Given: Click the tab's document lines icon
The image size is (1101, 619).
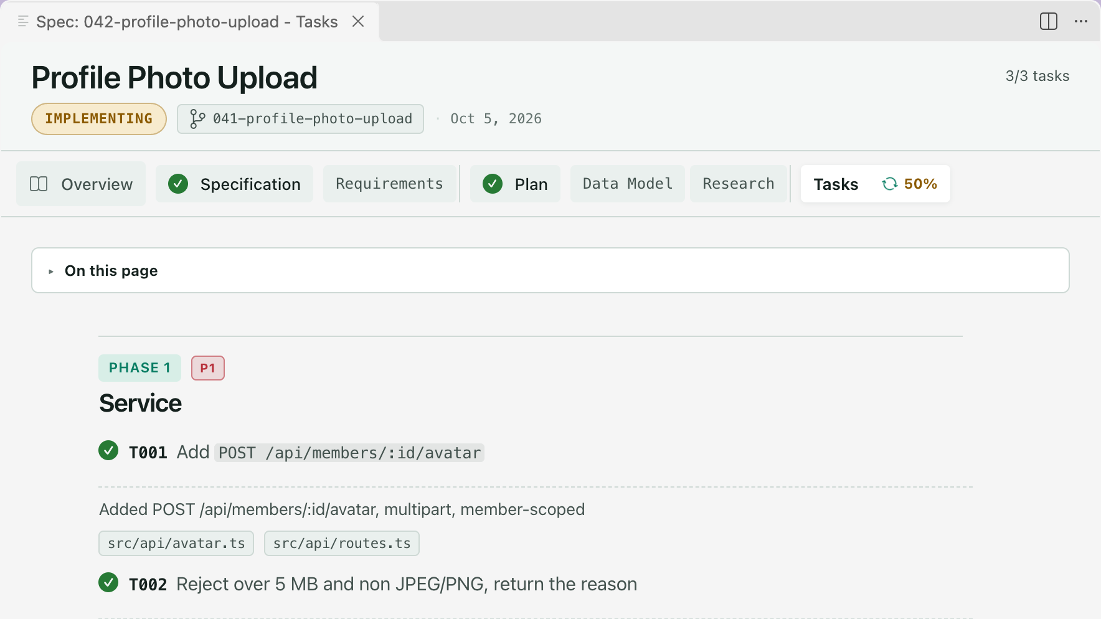Looking at the screenshot, I should tap(23, 21).
